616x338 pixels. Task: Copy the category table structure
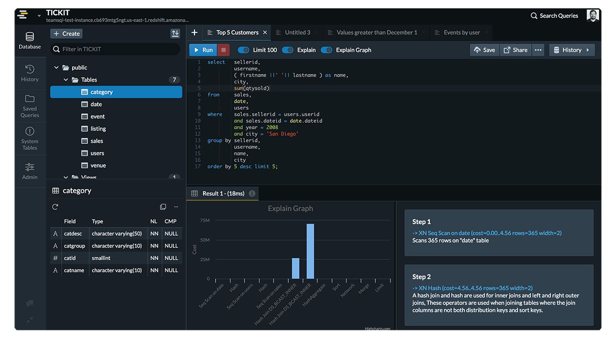pos(163,206)
